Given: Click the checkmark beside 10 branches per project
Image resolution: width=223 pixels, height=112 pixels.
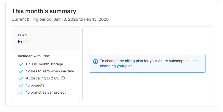Looking at the screenshot, I should 21,93.
